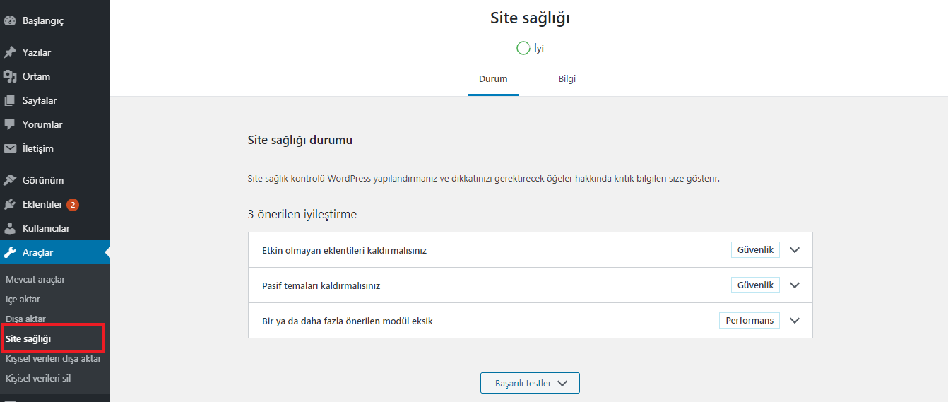Screen dimensions: 948x402
Task: Click the Eklentiler plug icon
Action: click(10, 204)
